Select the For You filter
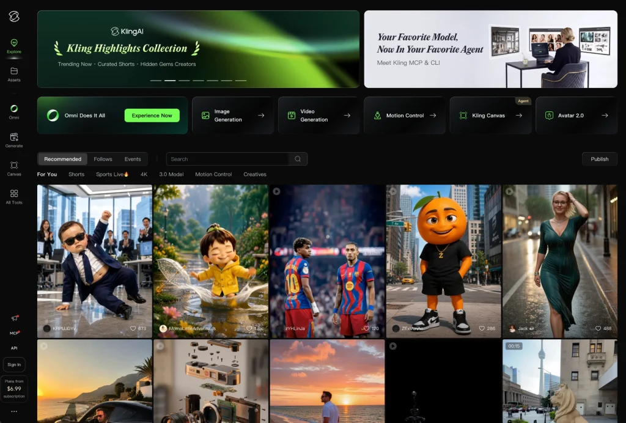Viewport: 626px width, 423px height. tap(47, 174)
